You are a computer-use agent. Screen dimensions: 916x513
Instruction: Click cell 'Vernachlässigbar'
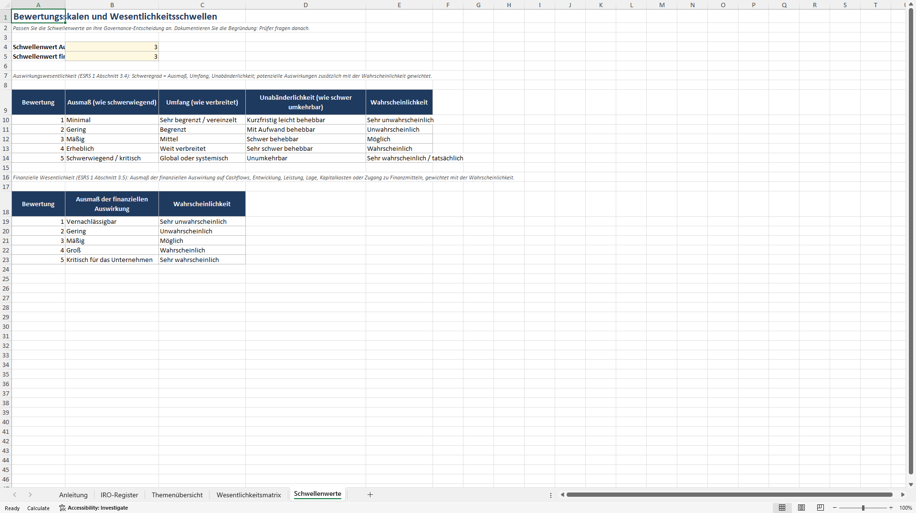coord(112,221)
